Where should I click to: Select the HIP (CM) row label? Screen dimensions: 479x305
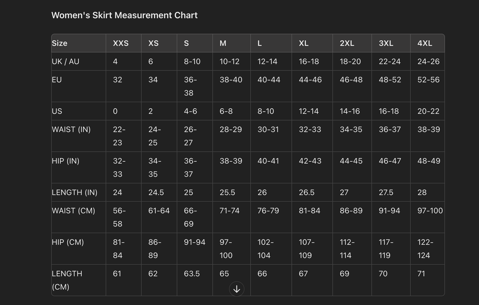[68, 242]
